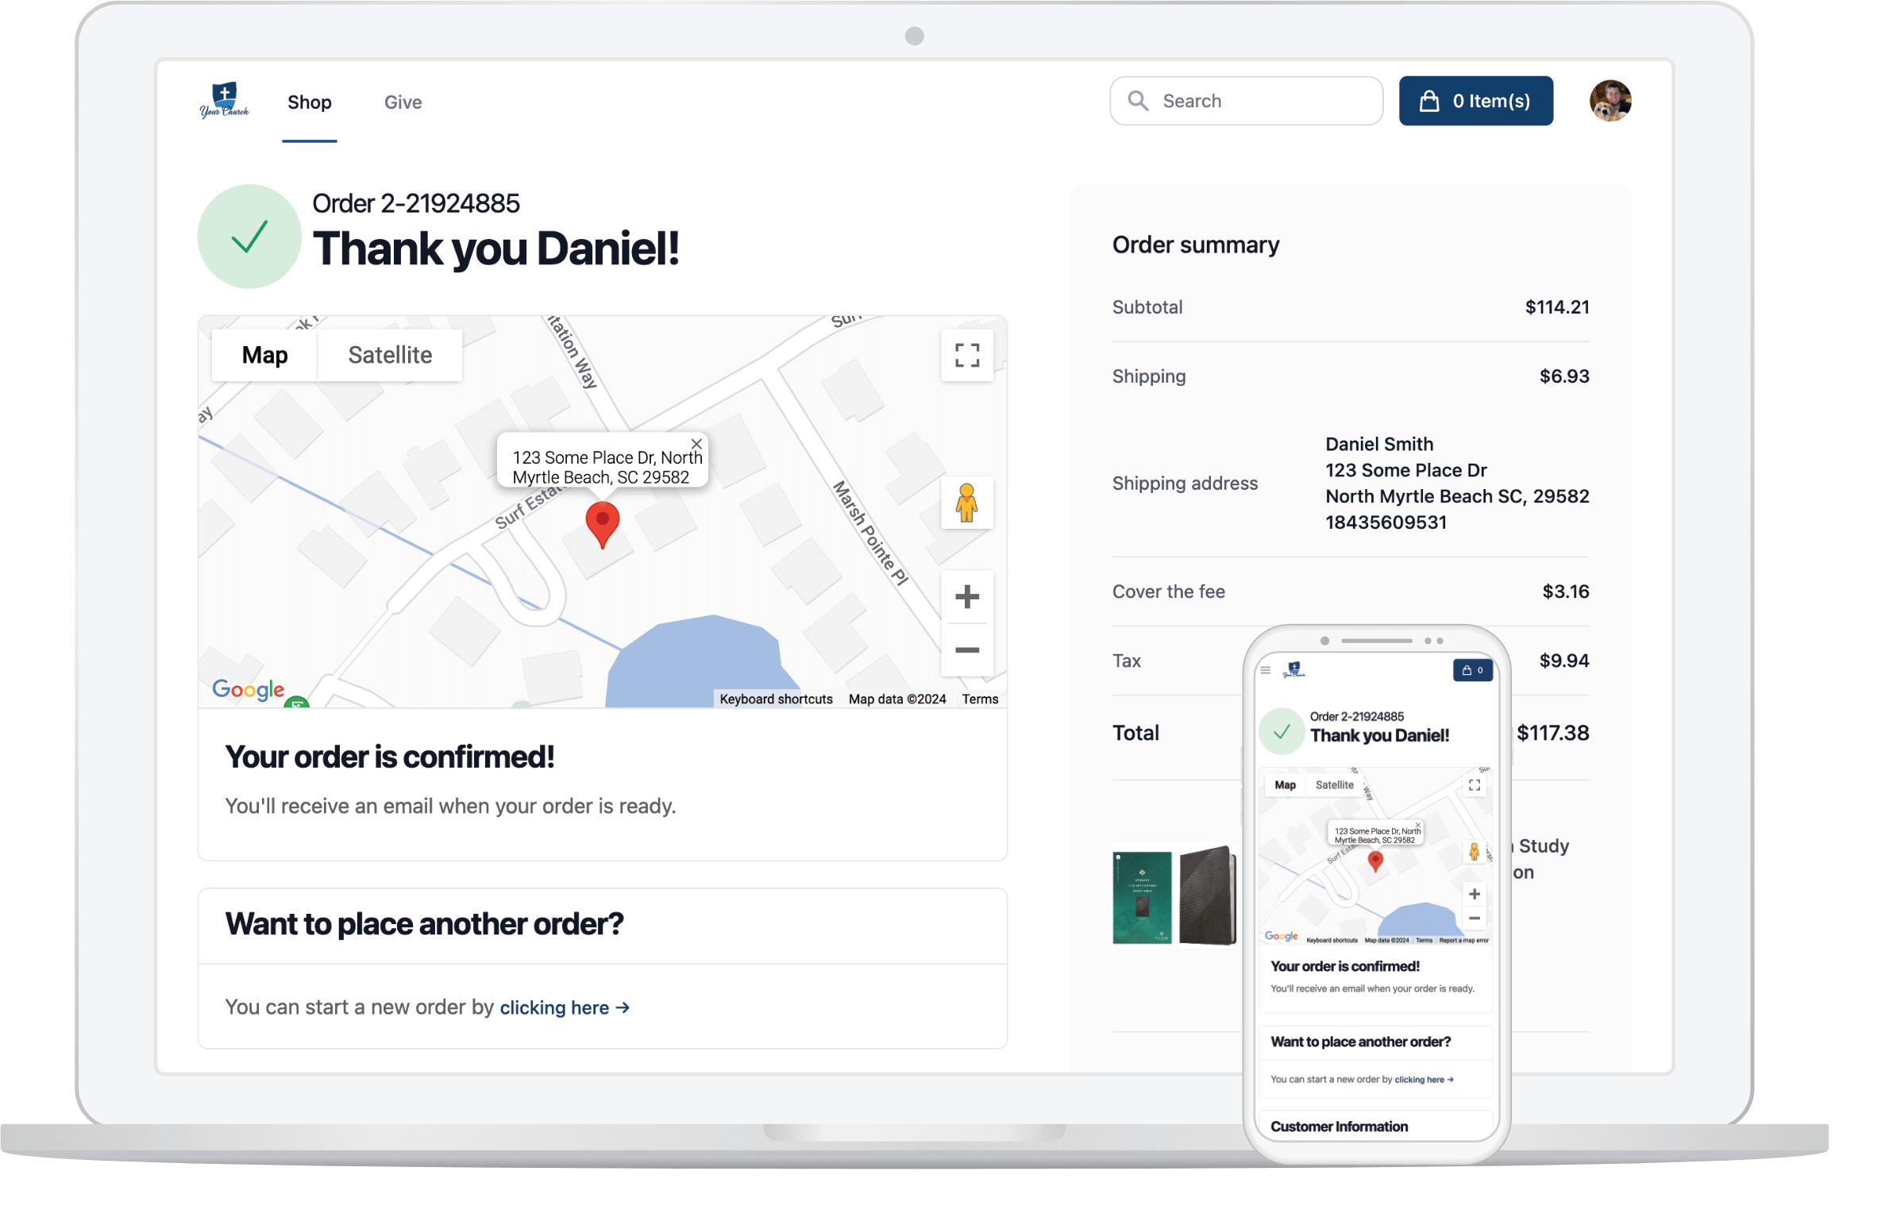
Task: Select the pegman on the phone map
Action: tap(1475, 852)
